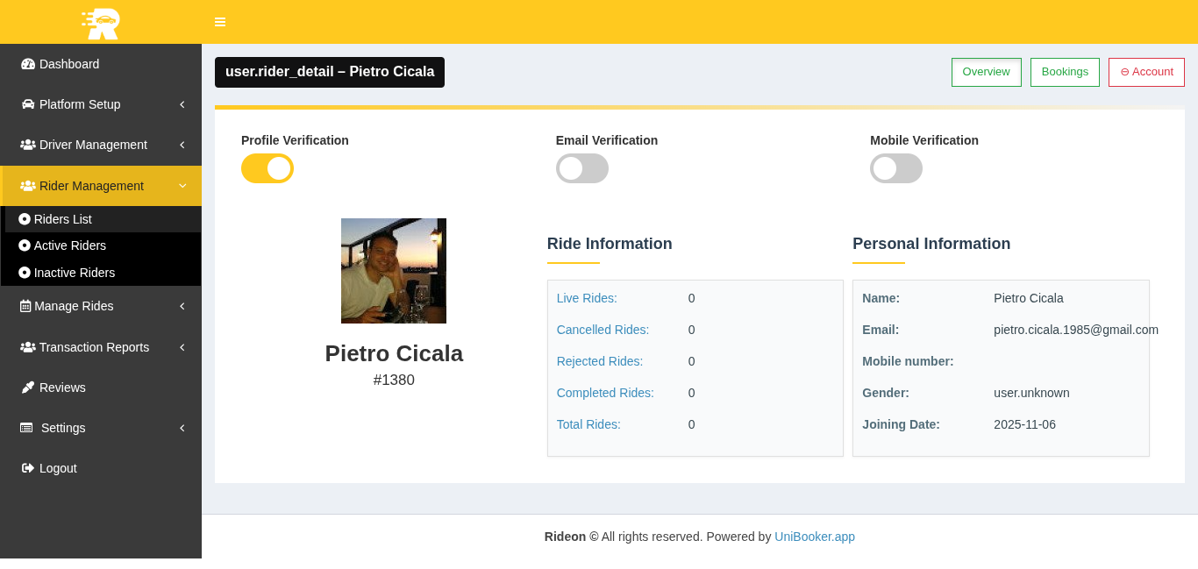Disable the Profile Verification switch
This screenshot has width=1198, height=569.
pyautogui.click(x=267, y=168)
